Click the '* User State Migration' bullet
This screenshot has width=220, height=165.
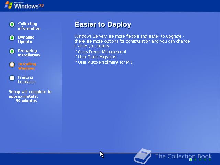(96, 57)
